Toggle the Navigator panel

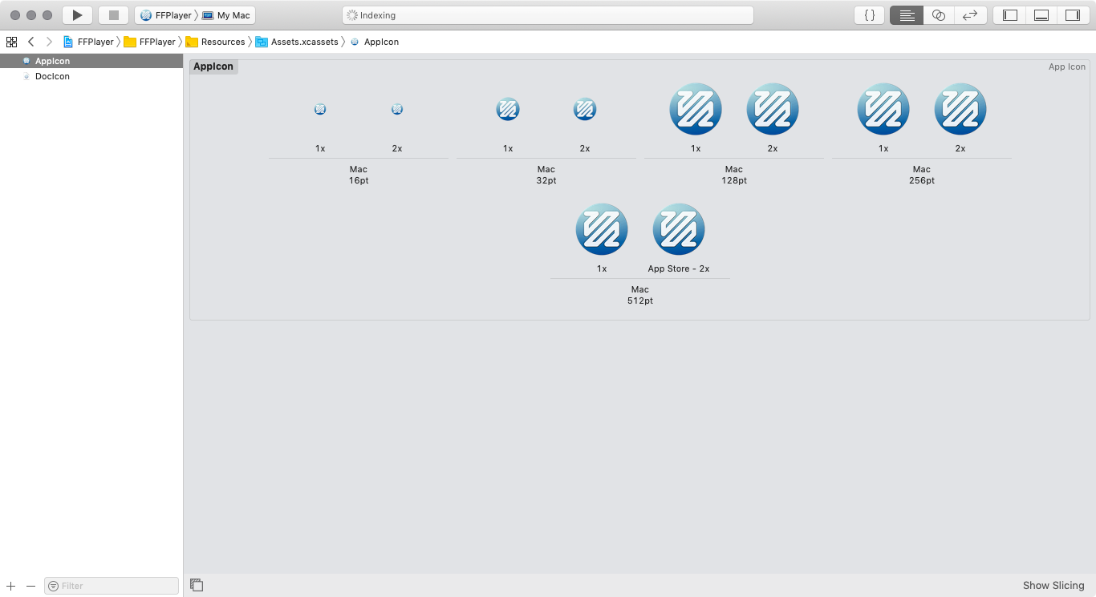click(1010, 15)
